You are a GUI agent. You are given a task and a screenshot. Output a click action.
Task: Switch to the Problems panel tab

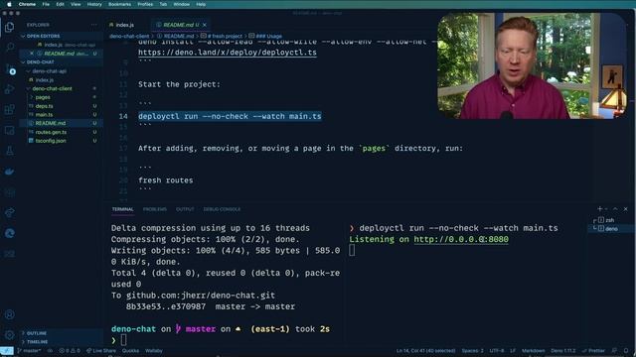coord(155,209)
